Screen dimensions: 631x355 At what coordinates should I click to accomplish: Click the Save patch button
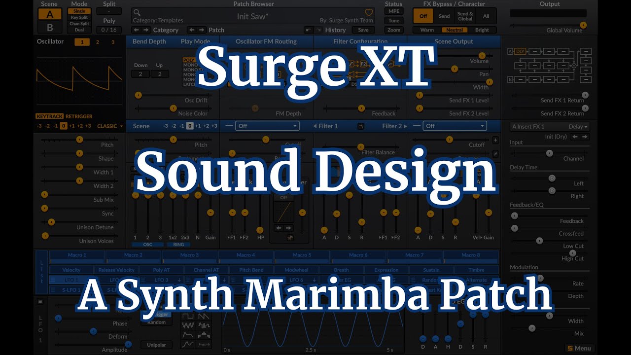point(363,30)
